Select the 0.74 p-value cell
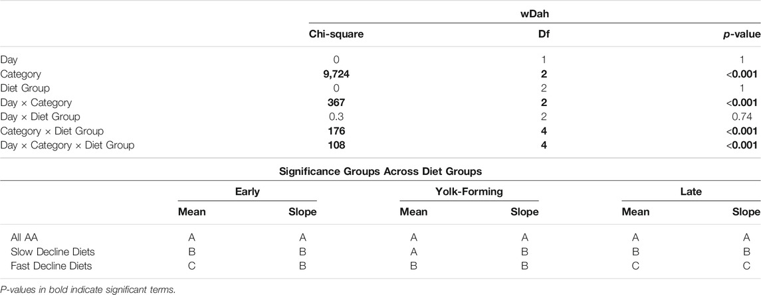 coord(750,117)
